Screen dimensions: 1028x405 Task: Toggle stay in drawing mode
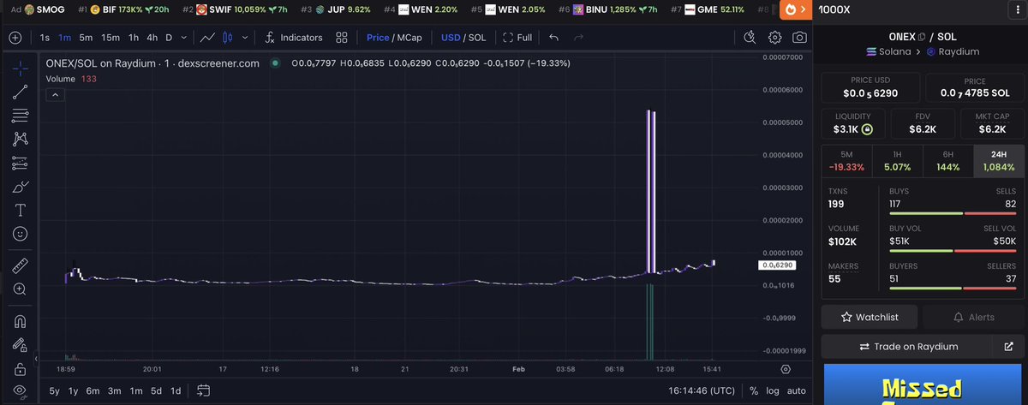[x=20, y=345]
